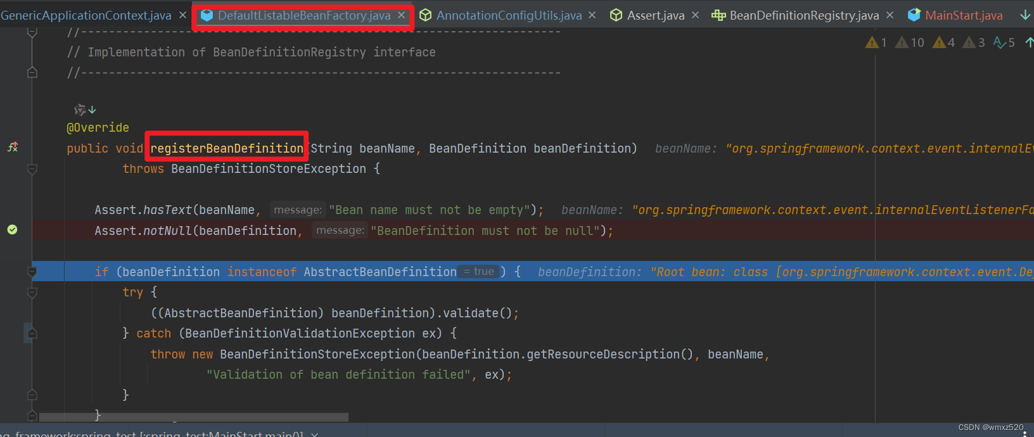Click the comment block end fold marker
The height and width of the screenshot is (437, 1034).
tap(32, 73)
